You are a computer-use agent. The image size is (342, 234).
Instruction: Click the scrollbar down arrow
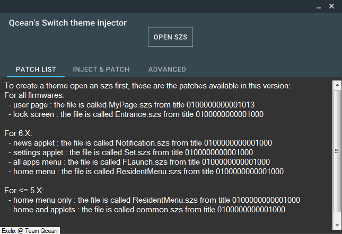click(336, 222)
